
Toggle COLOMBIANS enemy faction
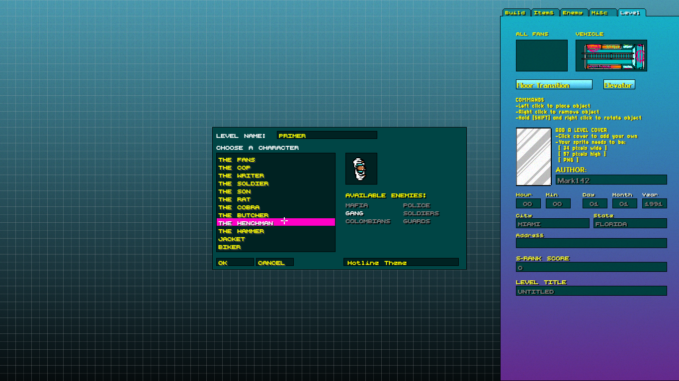368,221
